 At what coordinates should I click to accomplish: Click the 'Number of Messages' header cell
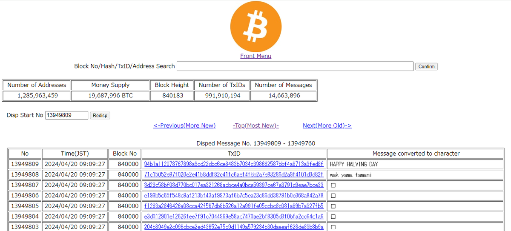(x=283, y=85)
